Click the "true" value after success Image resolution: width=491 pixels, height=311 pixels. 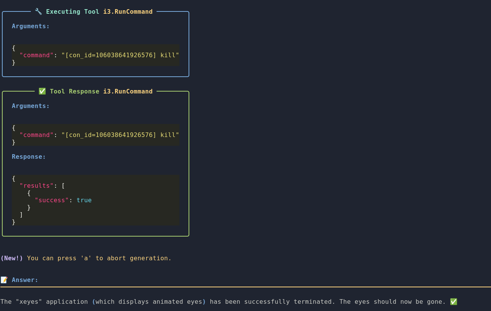tap(84, 200)
